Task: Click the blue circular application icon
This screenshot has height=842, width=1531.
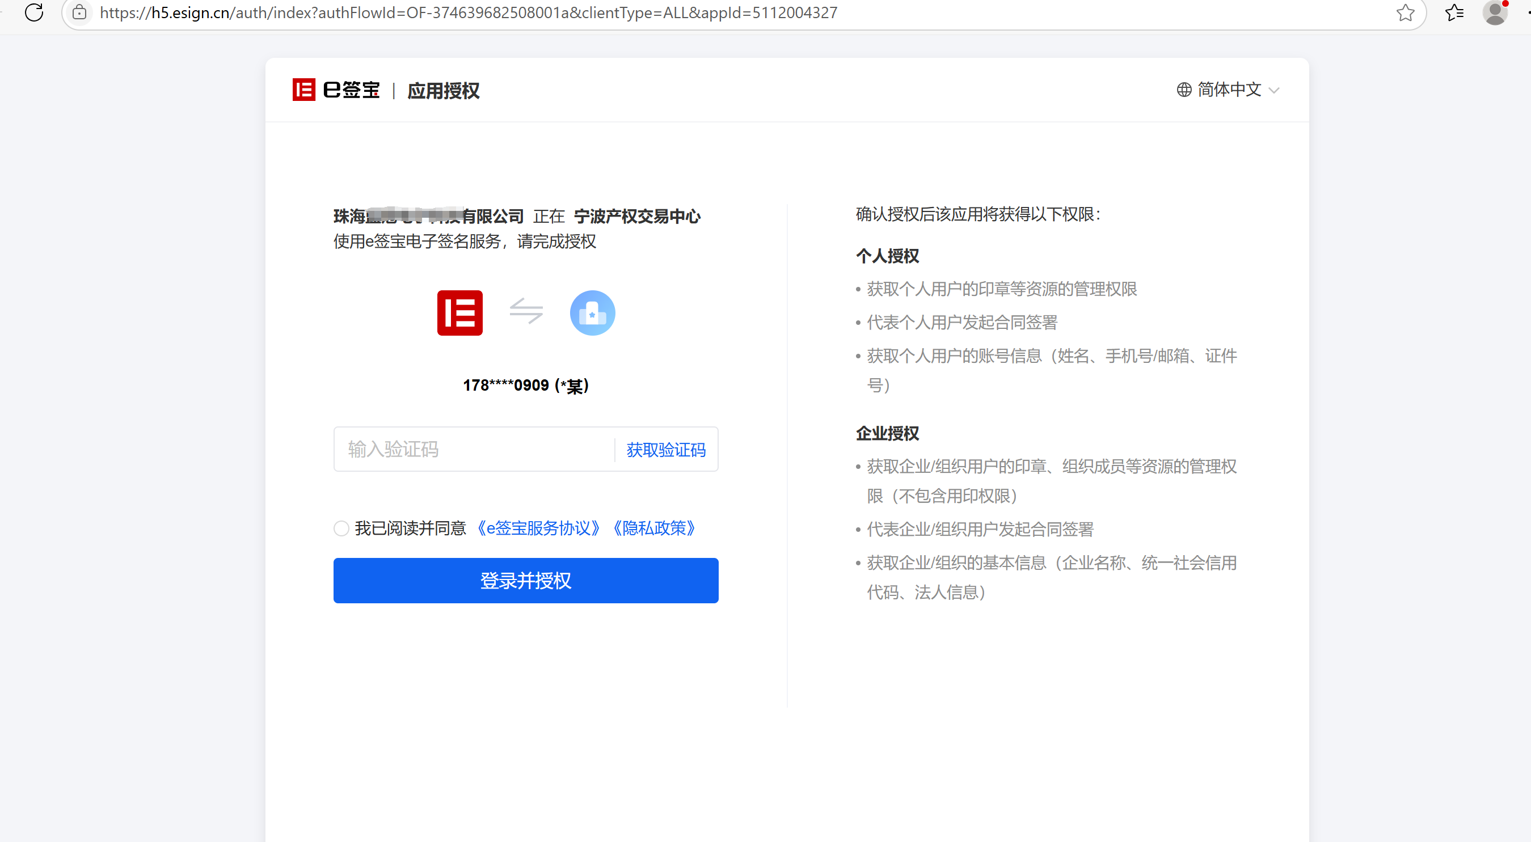Action: tap(592, 312)
